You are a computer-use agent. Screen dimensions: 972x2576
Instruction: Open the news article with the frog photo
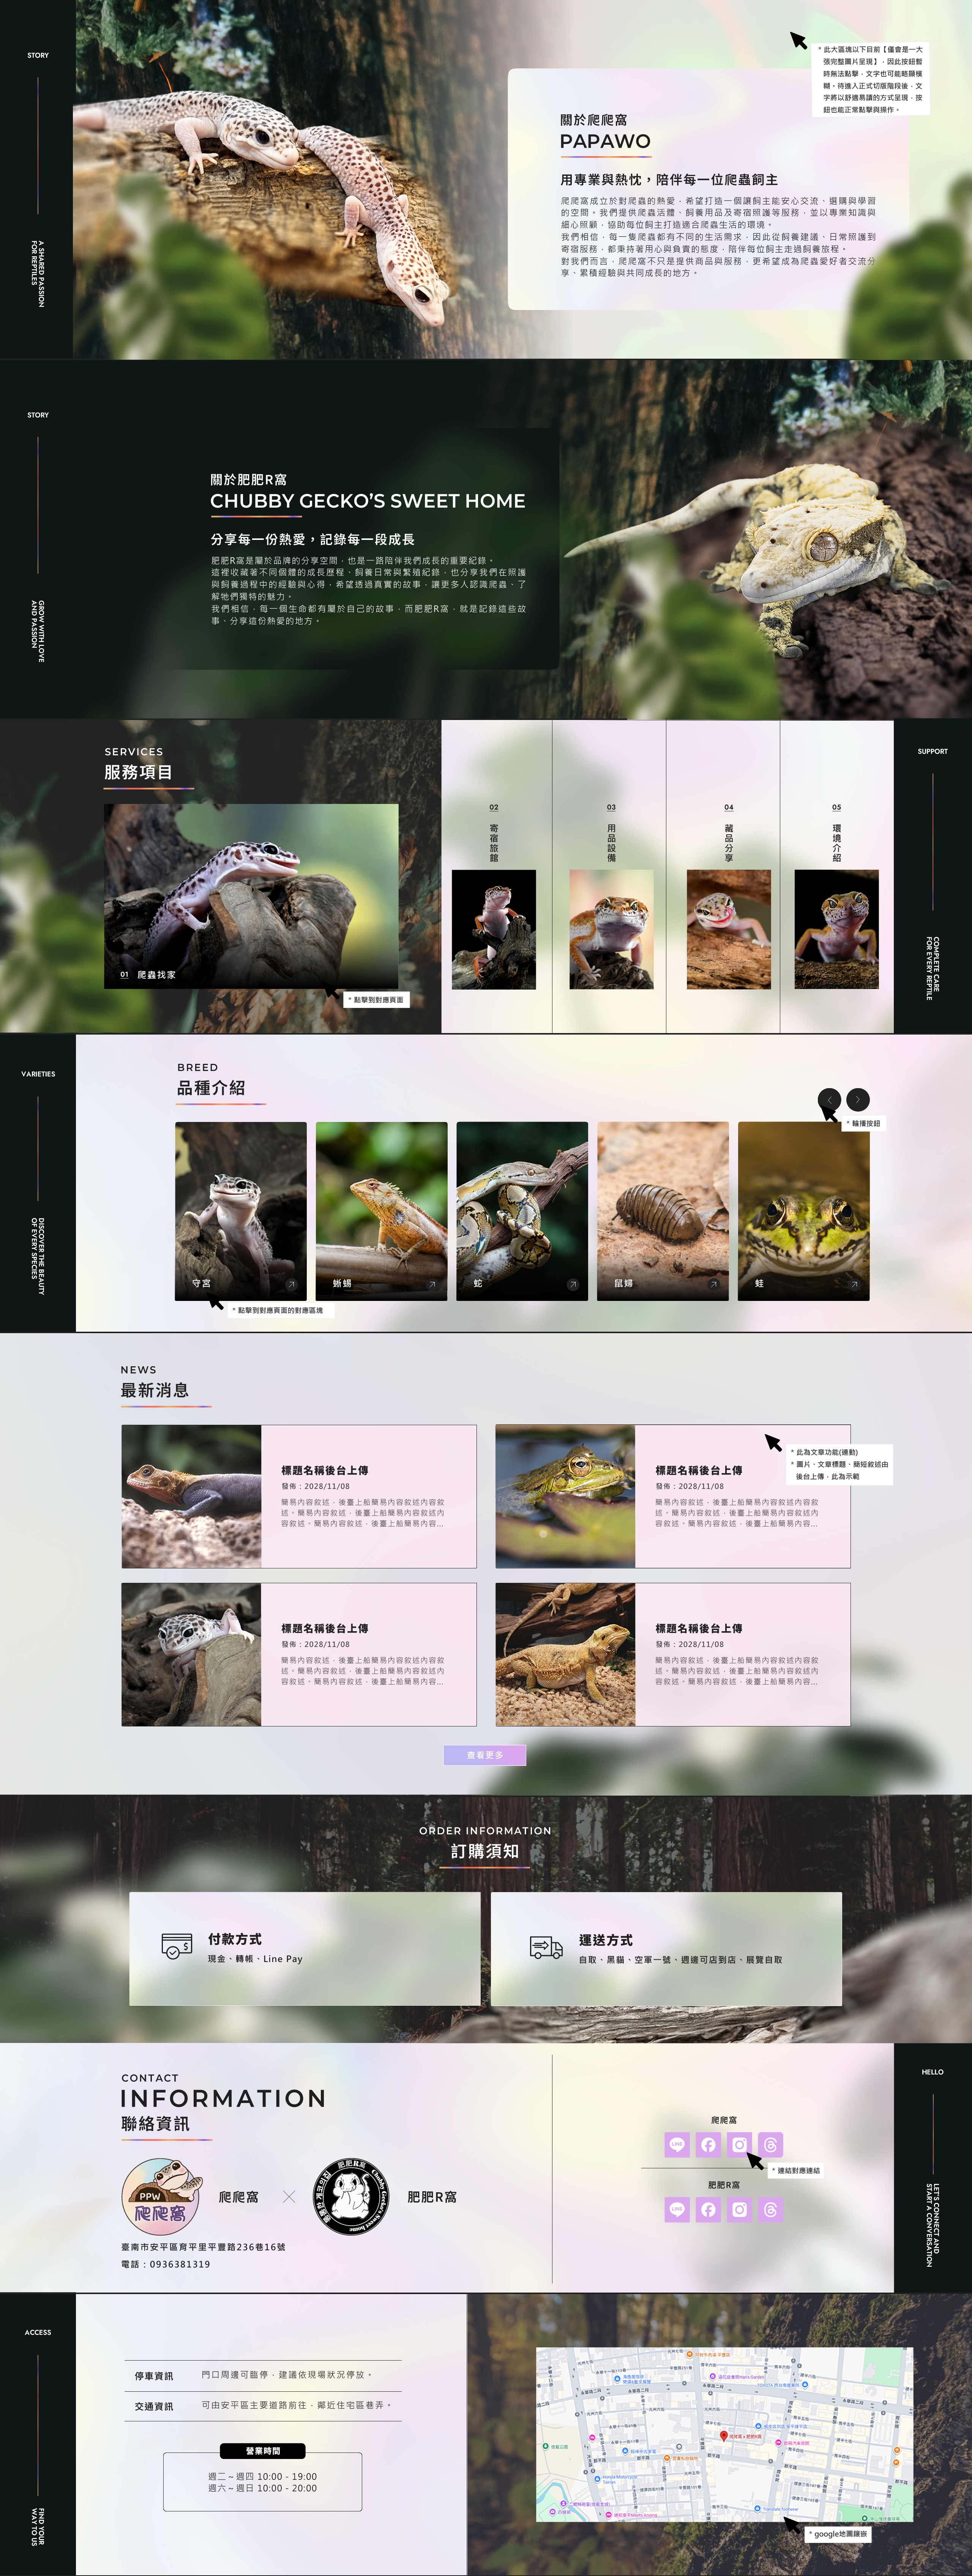click(673, 1496)
